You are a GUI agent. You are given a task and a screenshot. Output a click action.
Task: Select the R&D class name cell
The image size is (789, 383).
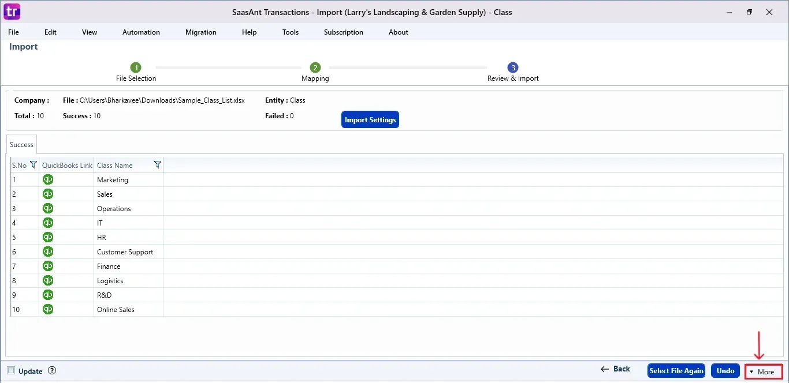coord(129,295)
